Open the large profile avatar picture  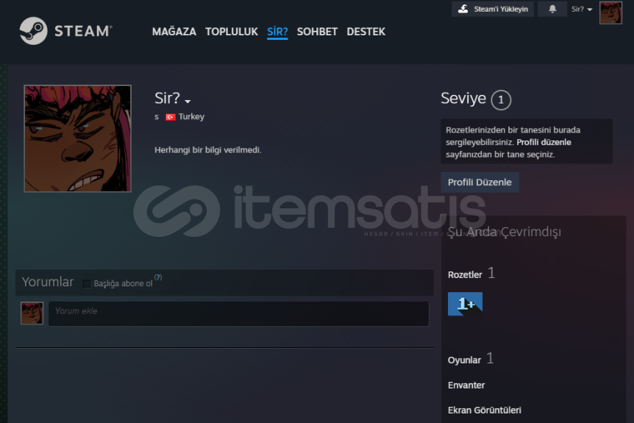78,138
